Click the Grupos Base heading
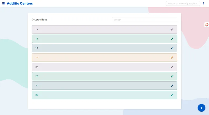The height and width of the screenshot is (115, 209). click(x=40, y=20)
